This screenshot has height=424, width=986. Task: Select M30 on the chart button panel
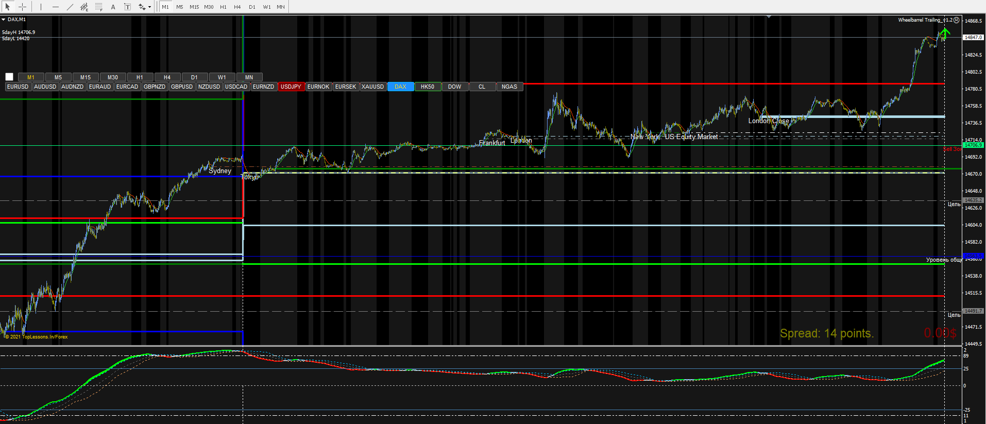(x=113, y=77)
